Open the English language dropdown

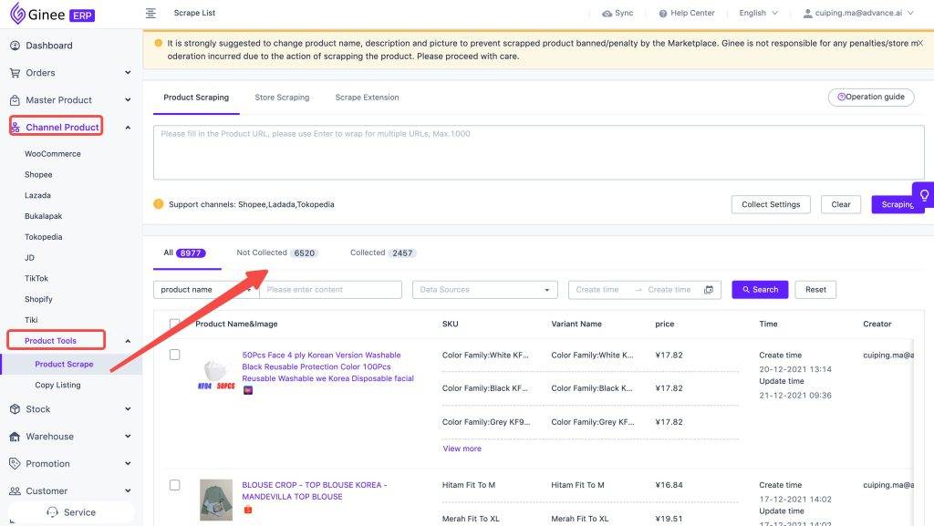coord(758,13)
